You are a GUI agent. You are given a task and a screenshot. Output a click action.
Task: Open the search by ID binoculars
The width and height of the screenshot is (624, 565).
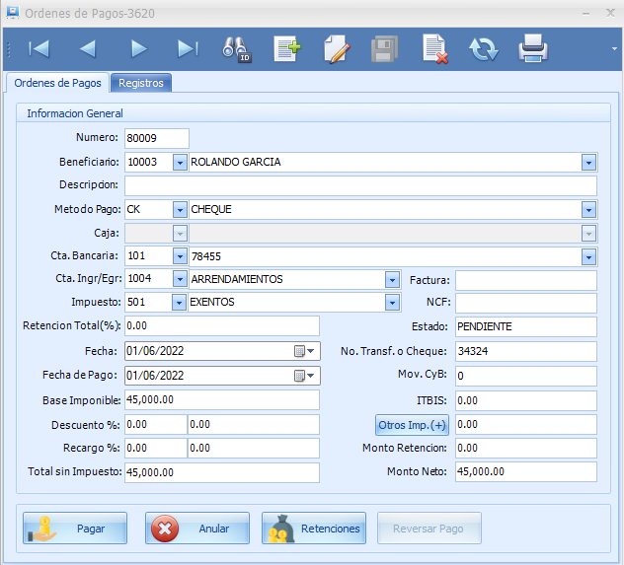click(237, 48)
